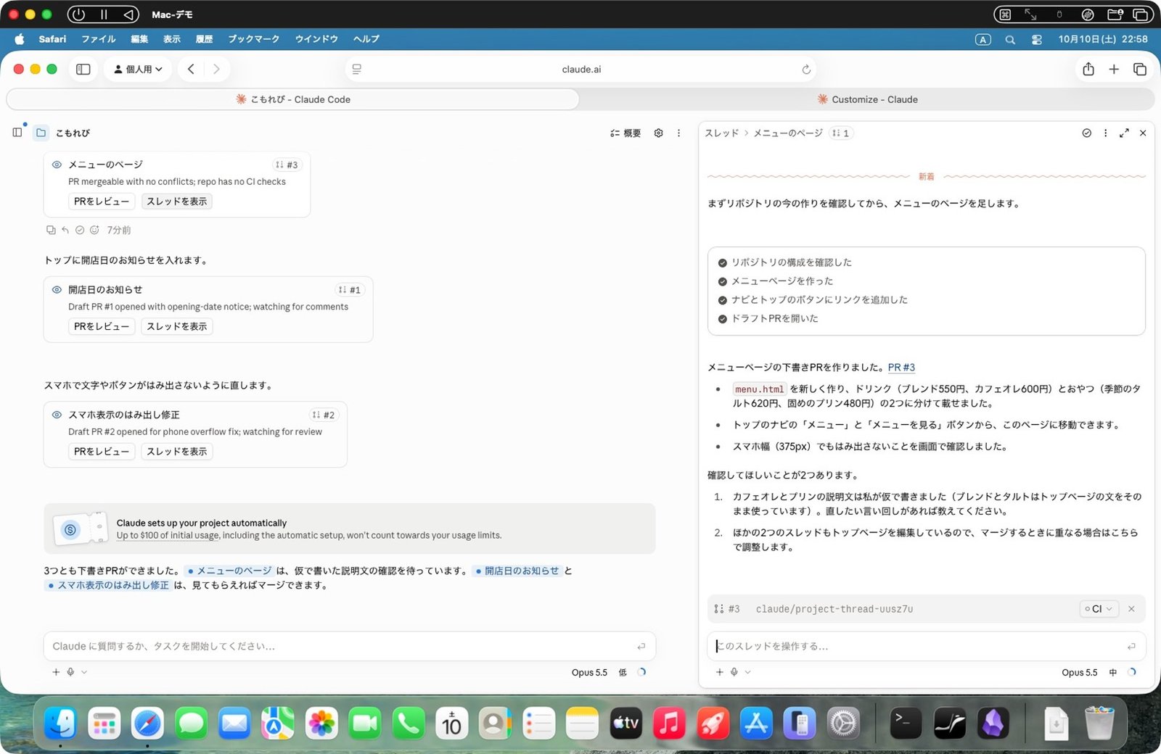Screen dimensions: 1161x754
Task: Click スレッド breadcrumb in thread panel
Action: point(722,133)
